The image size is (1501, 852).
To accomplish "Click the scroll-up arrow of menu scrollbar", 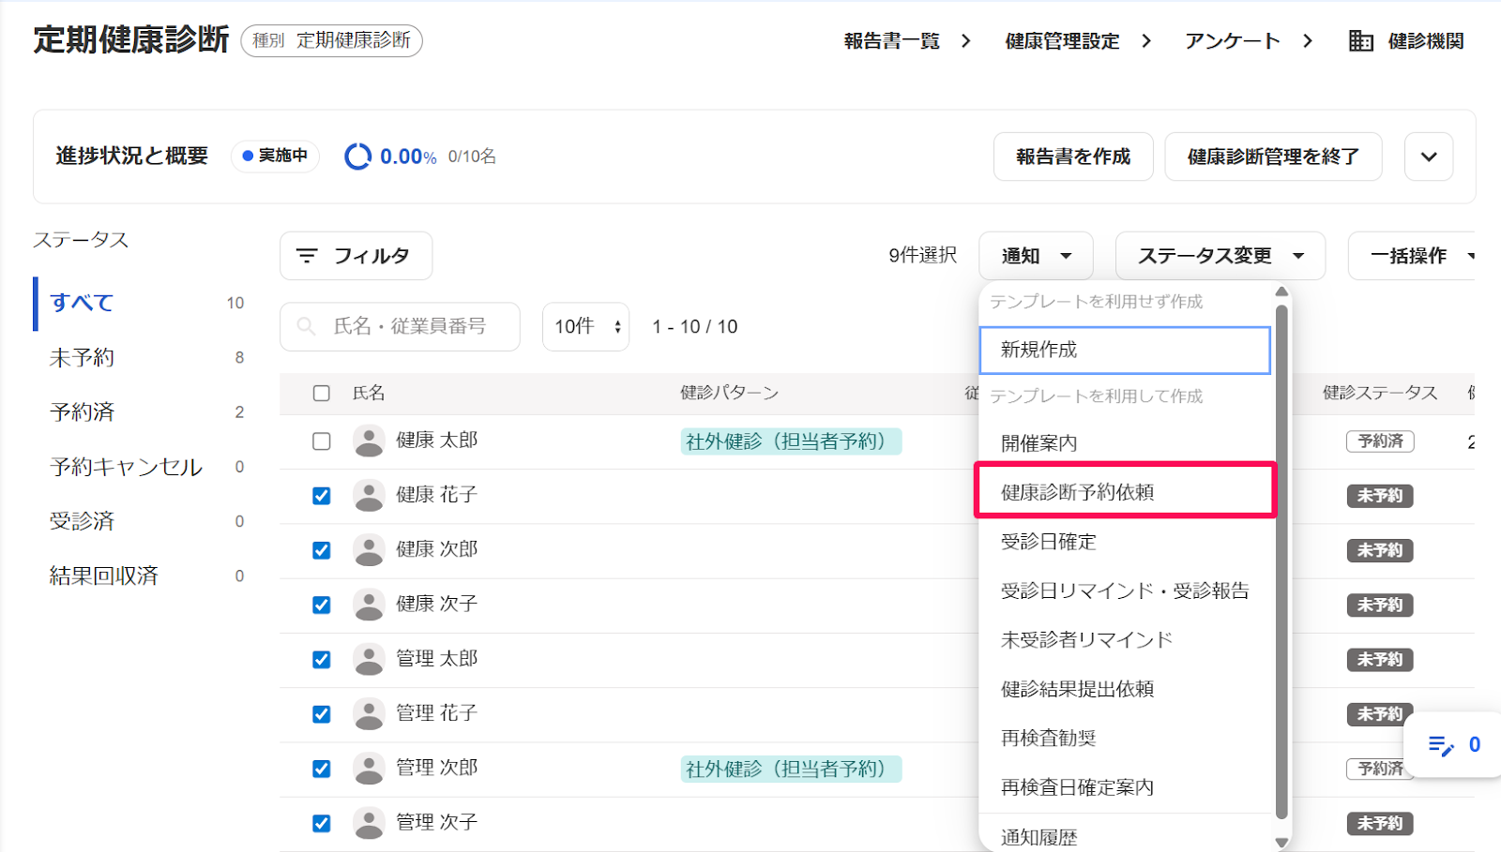I will coord(1281,291).
